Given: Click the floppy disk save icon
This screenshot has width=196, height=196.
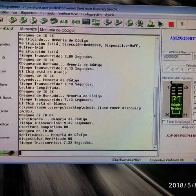Looking at the screenshot, I should (x=1, y=20).
